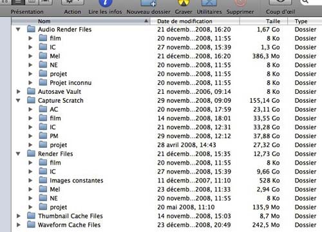Select the Images constantes folder icon
The width and height of the screenshot is (322, 232).
click(x=43, y=180)
